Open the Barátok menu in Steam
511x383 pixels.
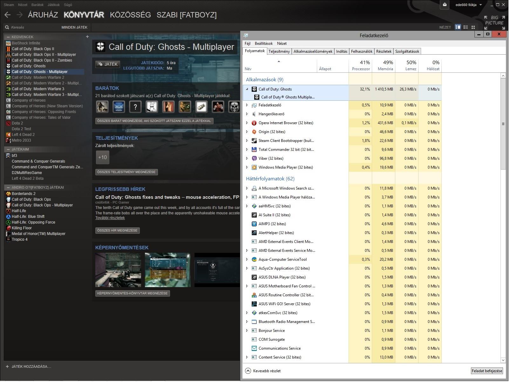pos(37,5)
